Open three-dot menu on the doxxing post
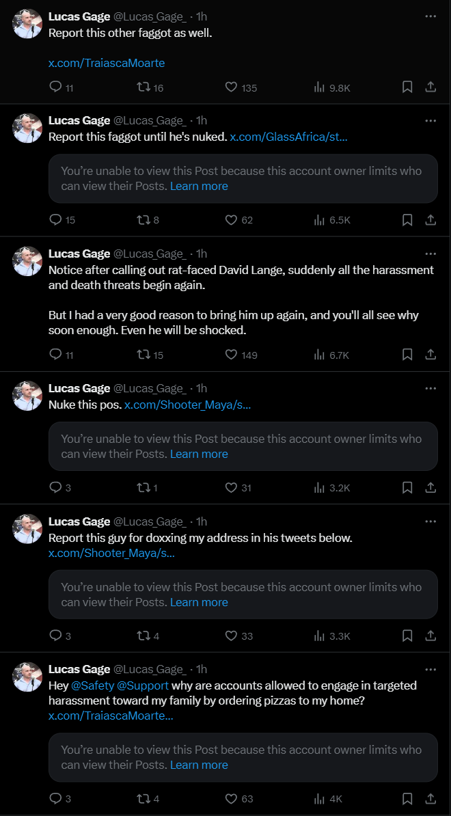Screen dimensions: 451x816 (x=430, y=521)
